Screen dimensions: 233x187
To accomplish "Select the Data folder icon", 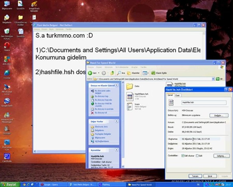I will [x=129, y=86].
